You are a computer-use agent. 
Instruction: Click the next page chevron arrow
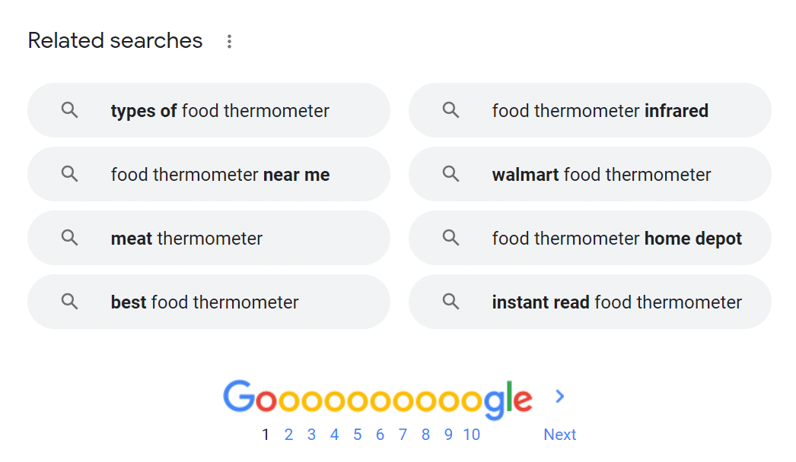(560, 396)
